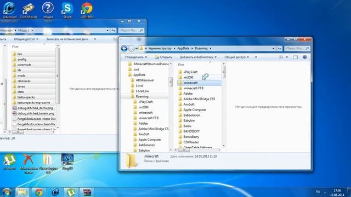The image size is (351, 197).
Task: Click the help icon in the Roaming window toolbar
Action: pyautogui.click(x=305, y=57)
